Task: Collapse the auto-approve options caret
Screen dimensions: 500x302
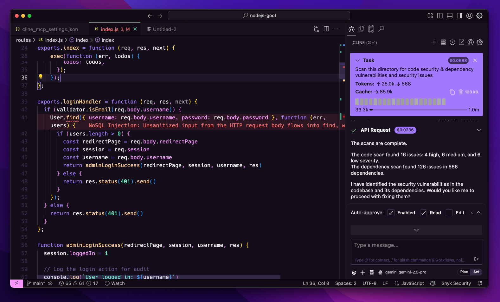Action: (x=478, y=213)
